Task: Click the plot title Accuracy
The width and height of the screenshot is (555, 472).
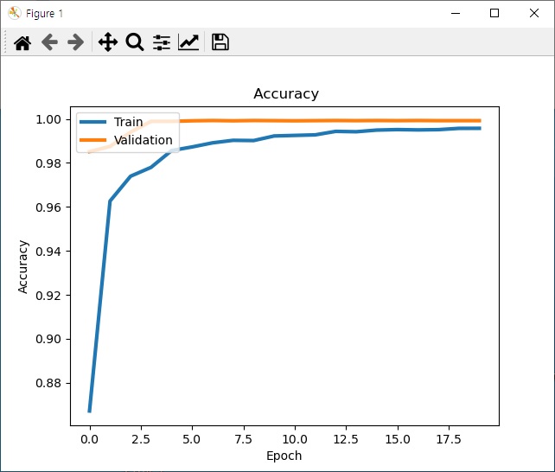Action: (286, 94)
